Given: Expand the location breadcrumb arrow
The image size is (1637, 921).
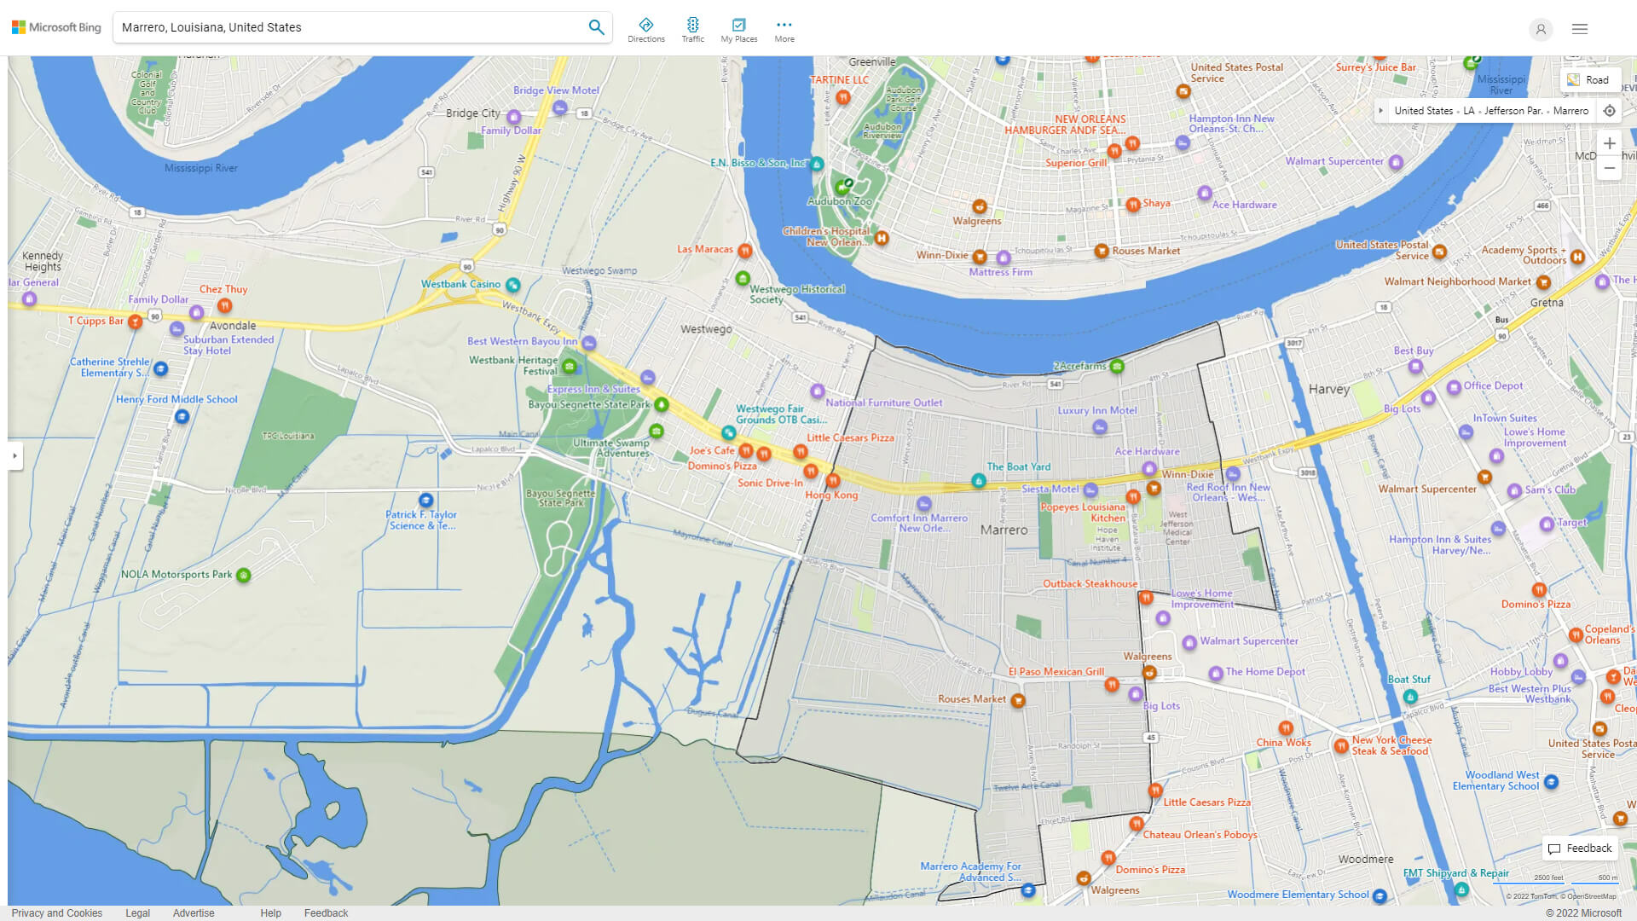Looking at the screenshot, I should tap(1381, 111).
